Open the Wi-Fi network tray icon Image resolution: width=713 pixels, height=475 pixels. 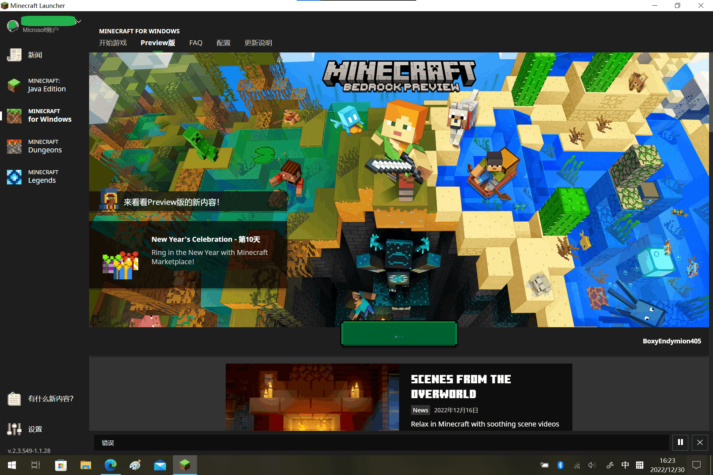(577, 465)
